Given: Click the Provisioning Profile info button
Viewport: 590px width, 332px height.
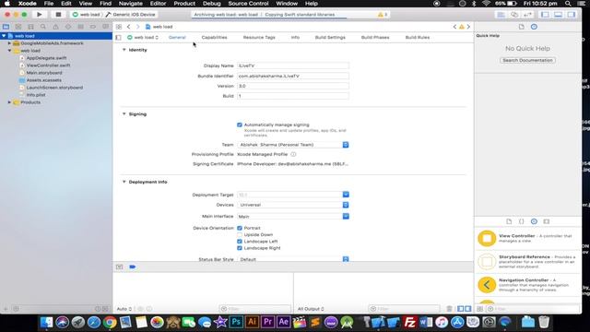Looking at the screenshot, I should (x=293, y=154).
